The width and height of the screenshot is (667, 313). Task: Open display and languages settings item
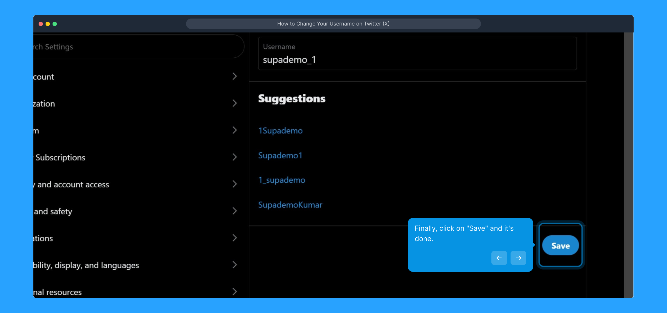(x=86, y=265)
